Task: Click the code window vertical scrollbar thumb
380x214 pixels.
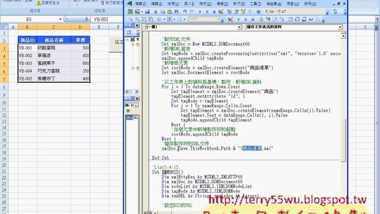Action: click(343, 140)
